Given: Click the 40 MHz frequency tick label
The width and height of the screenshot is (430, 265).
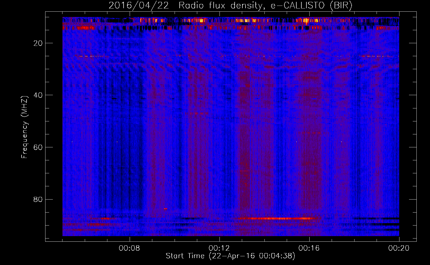Looking at the screenshot, I should click(38, 95).
